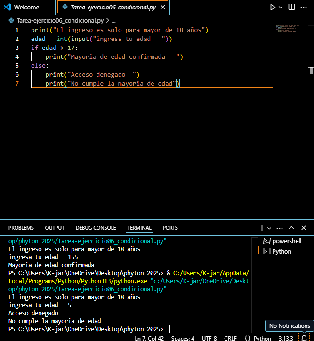314x341 pixels.
Task: Click the terminal prompt input cursor
Action: (x=168, y=329)
